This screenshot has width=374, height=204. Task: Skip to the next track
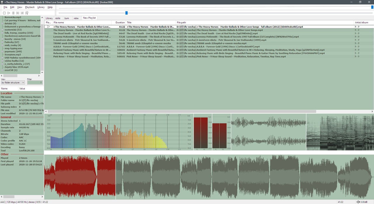[x=22, y=13]
